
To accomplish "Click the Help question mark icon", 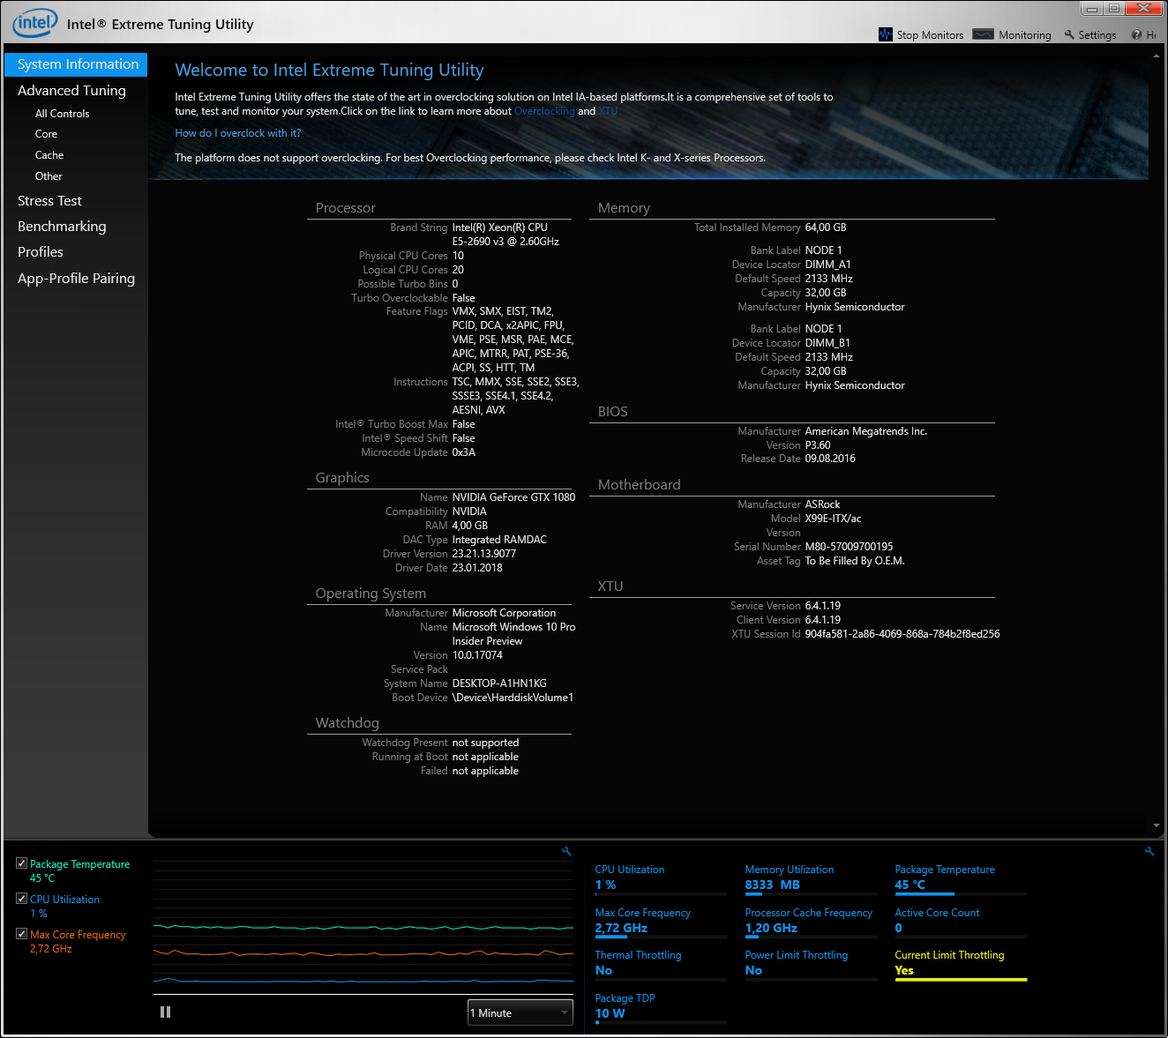I will 1136,35.
